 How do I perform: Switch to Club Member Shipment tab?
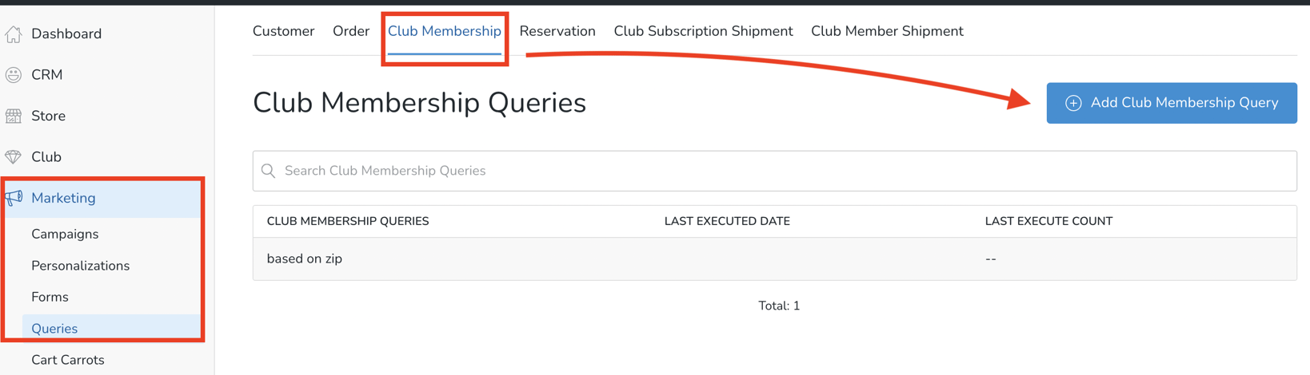pos(887,31)
